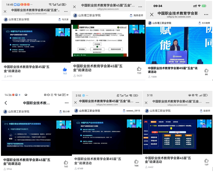Screen dimensions: 213x172
Task: View seewo_5915 user profile
Action: pyautogui.click(x=124, y=111)
